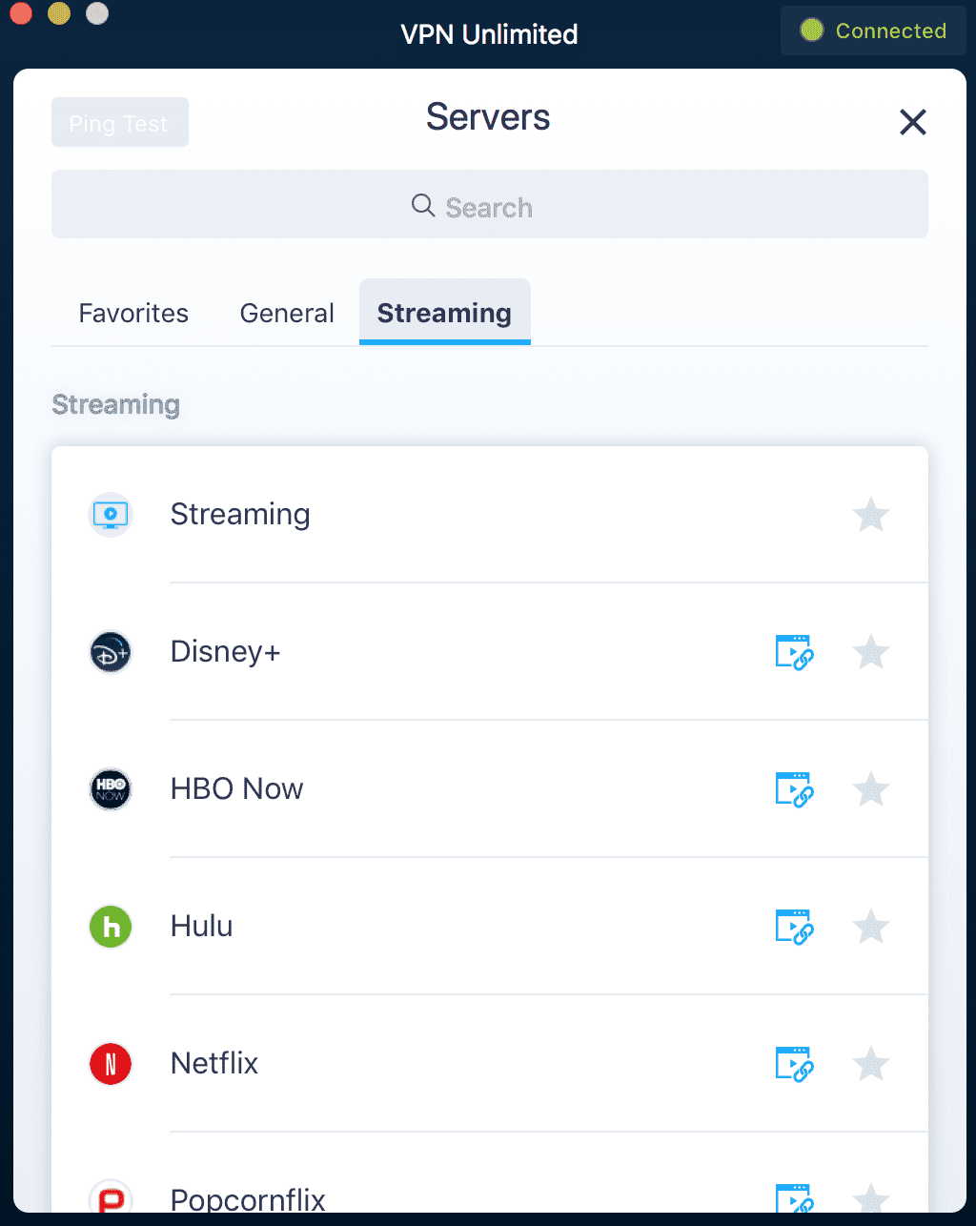Click the Netflix logo icon
Screen dimensions: 976x1226
111,1064
